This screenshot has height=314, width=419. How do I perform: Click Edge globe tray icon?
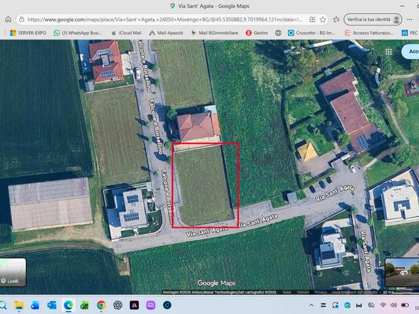click(347, 305)
